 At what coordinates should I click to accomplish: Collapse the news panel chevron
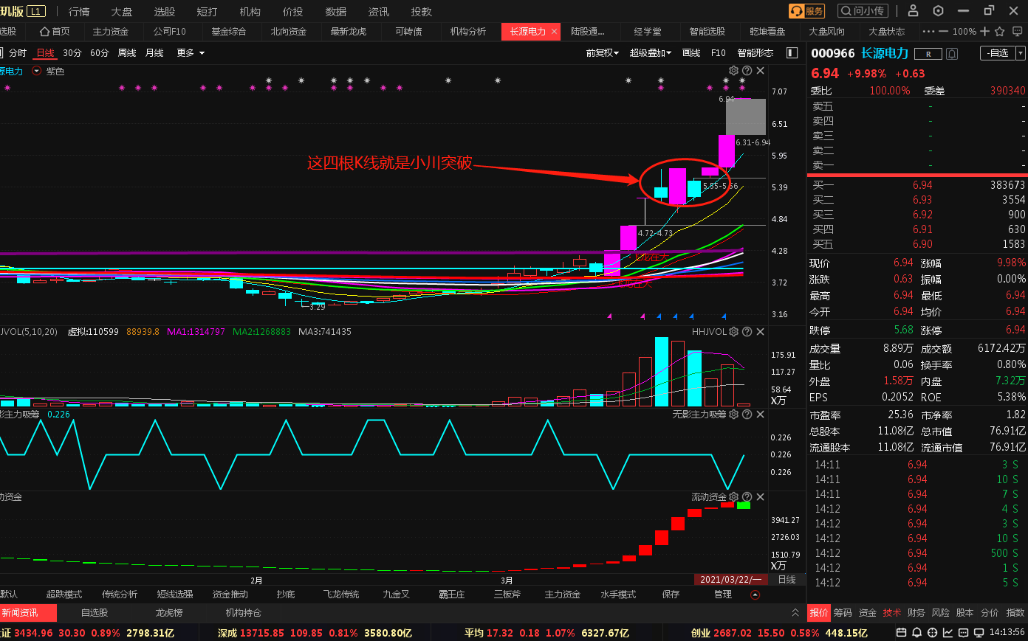[x=795, y=612]
